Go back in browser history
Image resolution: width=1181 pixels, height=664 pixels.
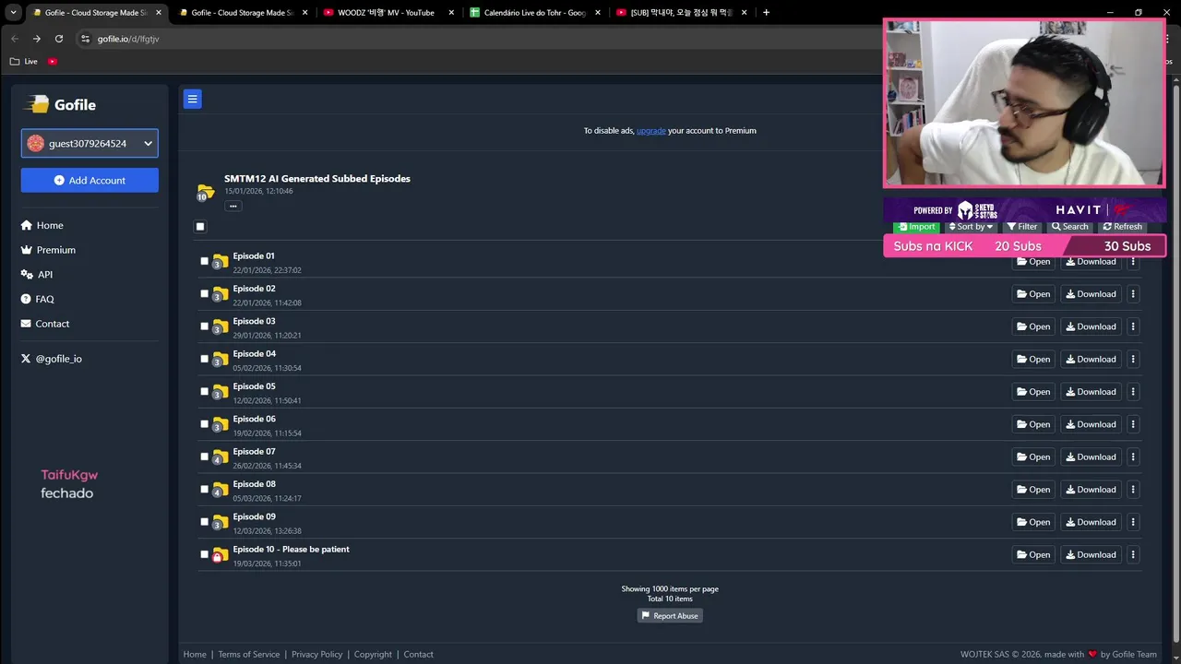pos(15,39)
